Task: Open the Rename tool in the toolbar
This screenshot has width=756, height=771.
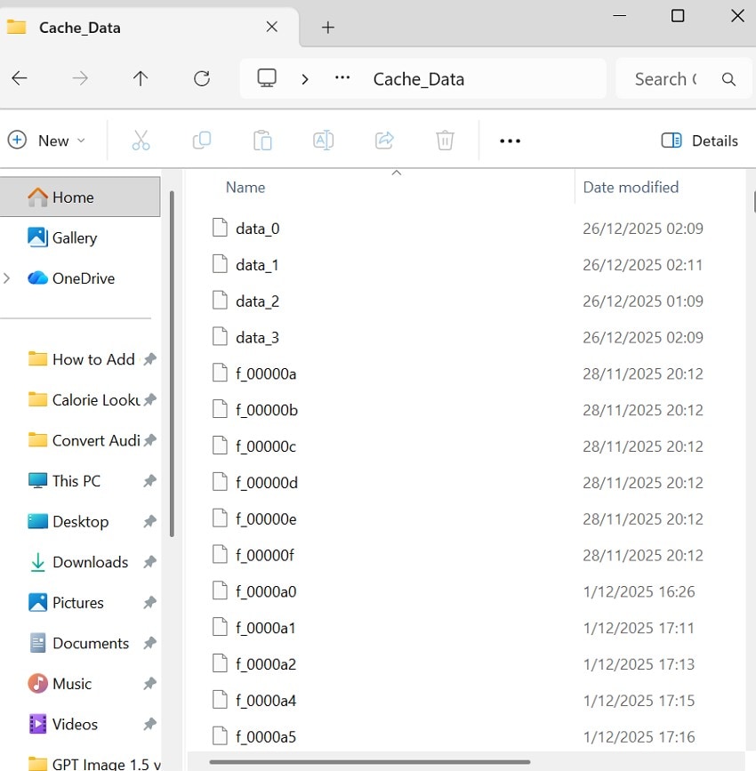Action: (322, 140)
